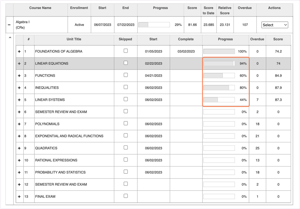Click the FINAL EXAM unit title
The image size is (300, 209).
[45, 196]
